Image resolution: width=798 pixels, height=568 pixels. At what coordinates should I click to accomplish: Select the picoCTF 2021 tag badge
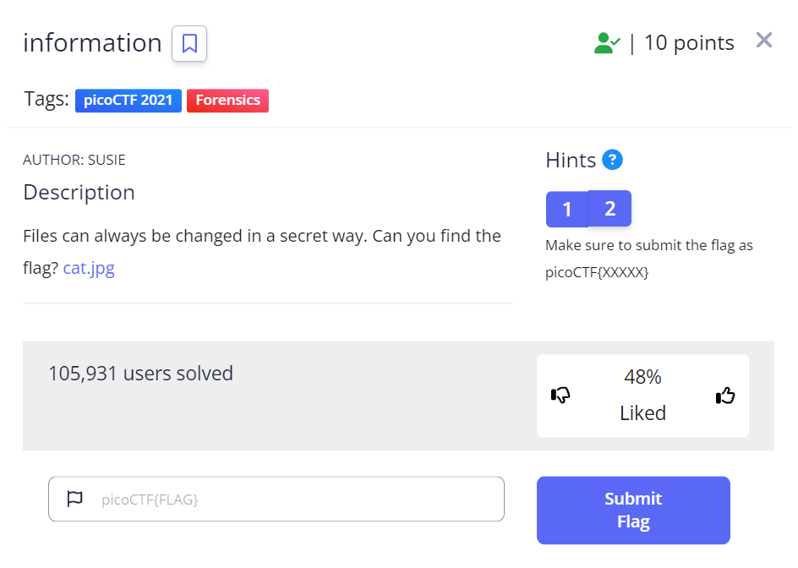point(128,100)
